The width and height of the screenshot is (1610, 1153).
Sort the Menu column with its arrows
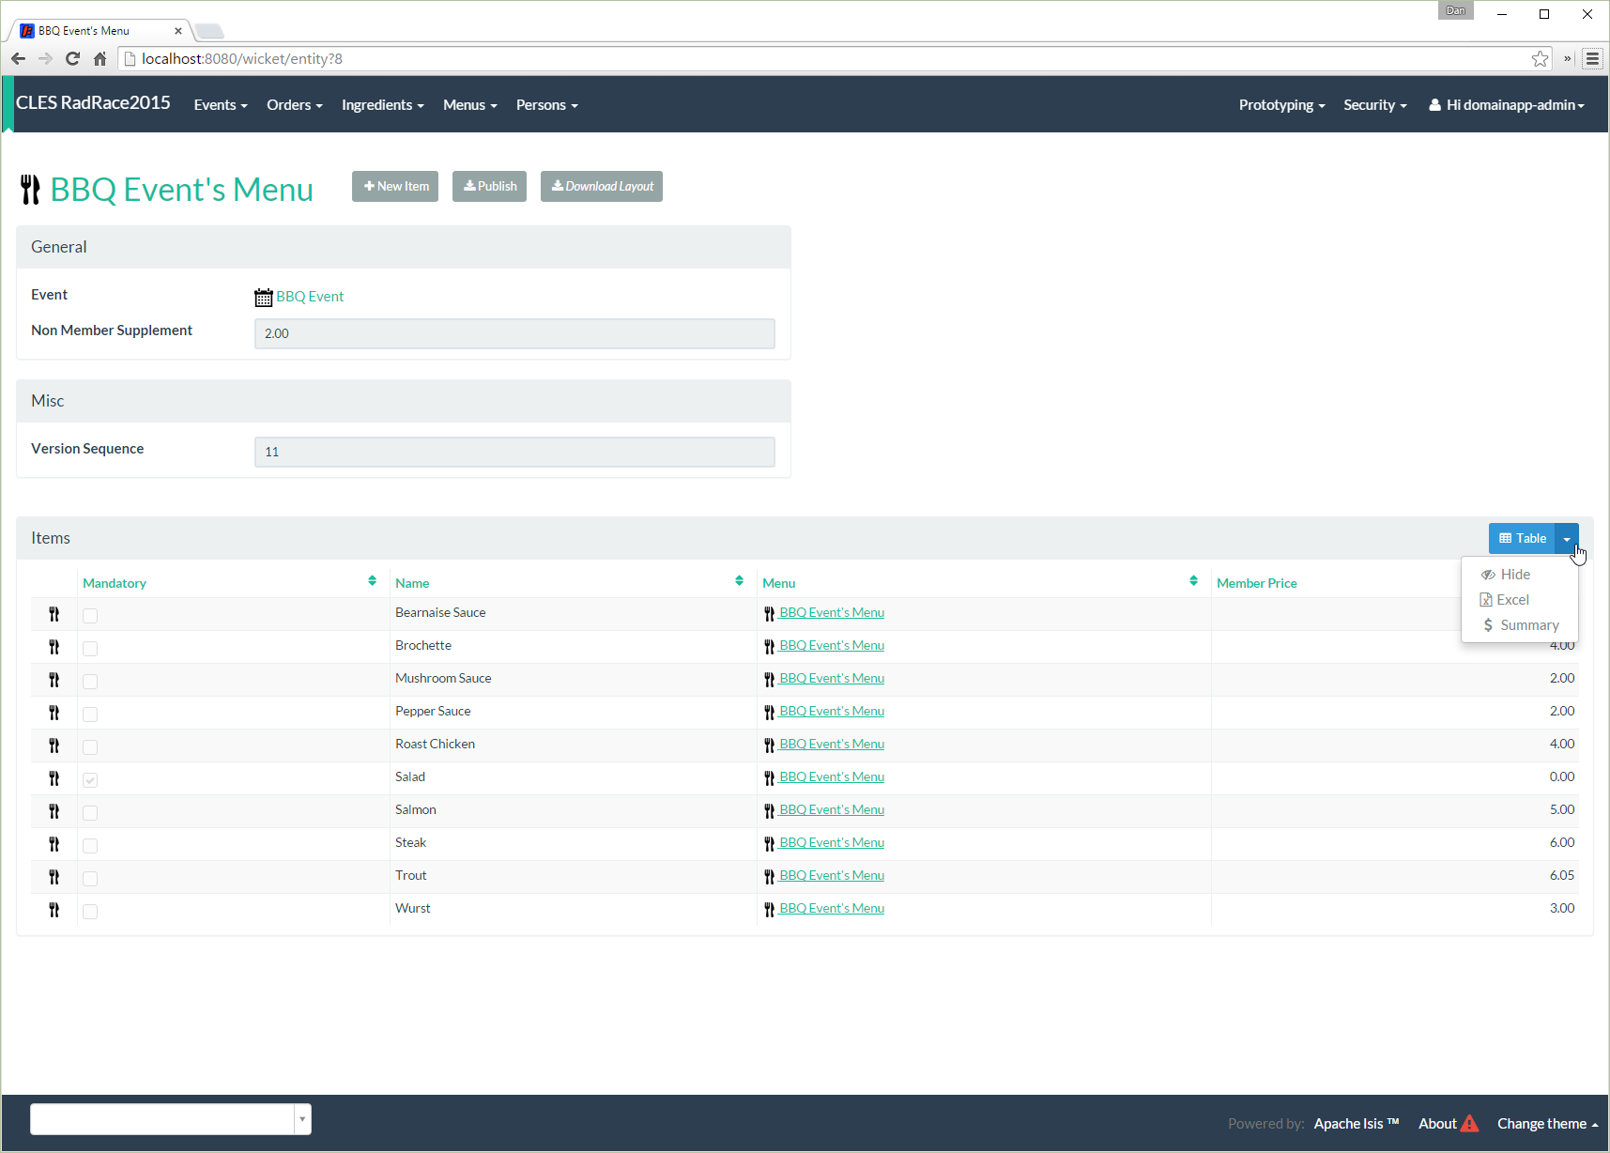coord(1194,581)
